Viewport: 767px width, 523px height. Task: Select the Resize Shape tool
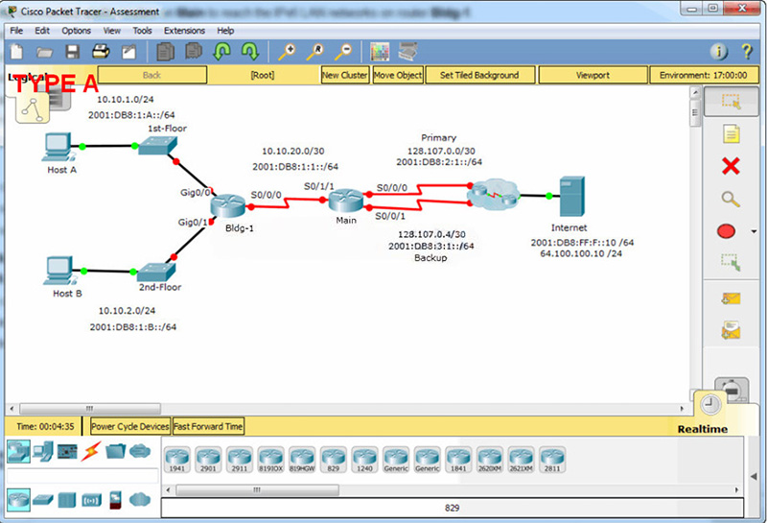pos(731,262)
